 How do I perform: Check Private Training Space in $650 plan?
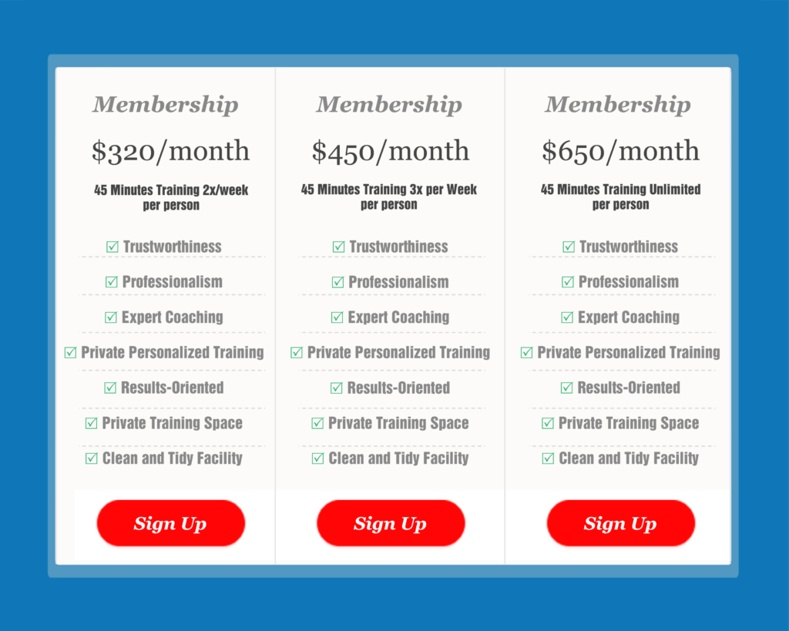pyautogui.click(x=548, y=424)
